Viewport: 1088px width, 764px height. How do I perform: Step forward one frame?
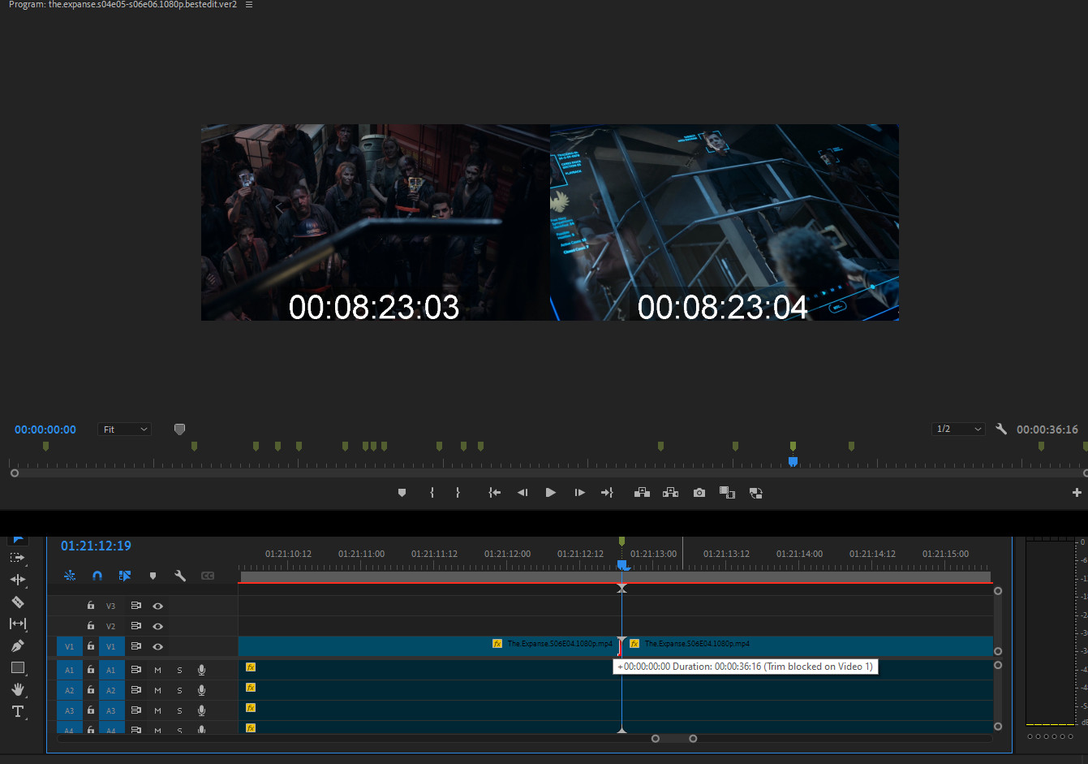point(579,493)
